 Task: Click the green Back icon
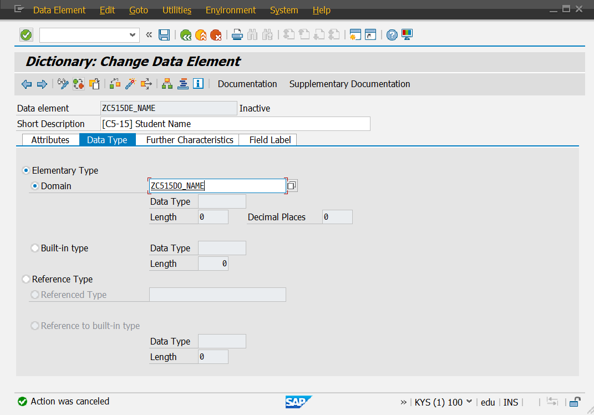[x=186, y=36]
